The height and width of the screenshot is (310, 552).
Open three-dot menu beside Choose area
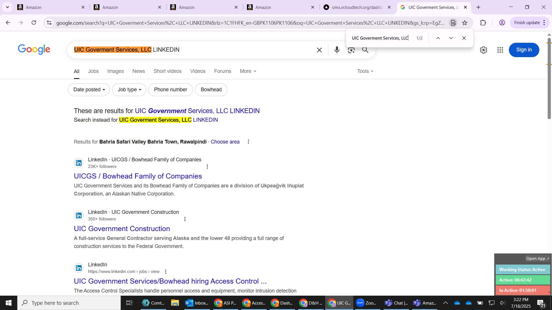click(248, 142)
